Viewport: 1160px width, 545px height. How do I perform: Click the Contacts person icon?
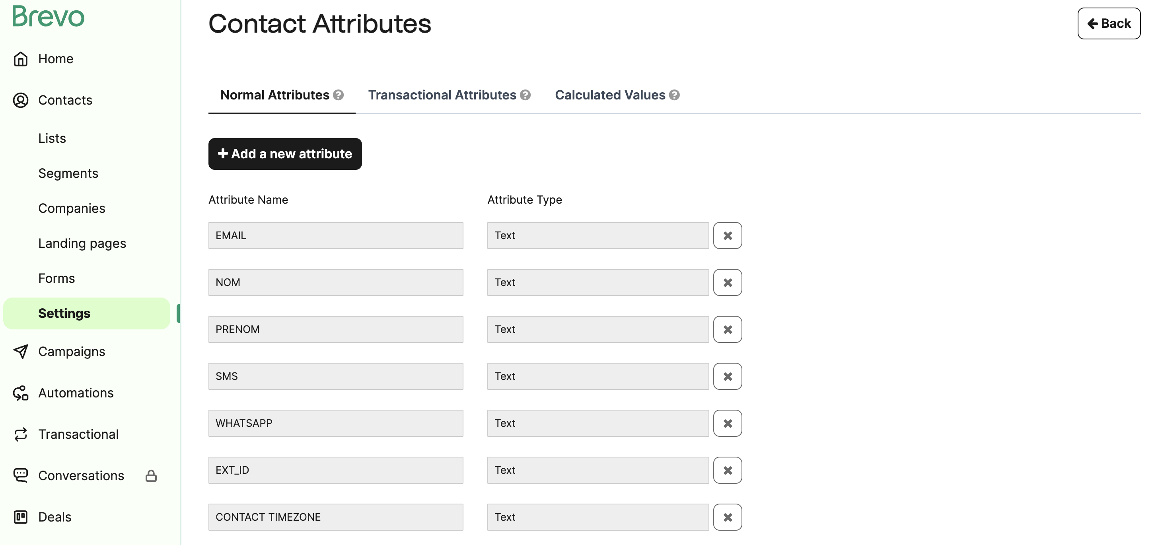pyautogui.click(x=21, y=100)
